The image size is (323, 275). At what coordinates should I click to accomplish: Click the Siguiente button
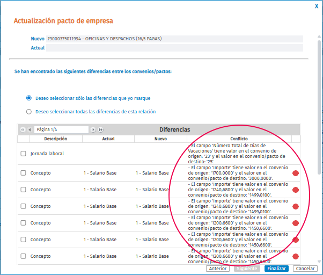click(x=247, y=269)
